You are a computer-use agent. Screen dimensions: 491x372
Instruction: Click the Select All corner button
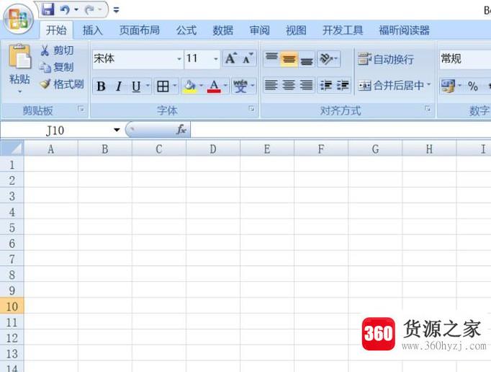coord(12,149)
